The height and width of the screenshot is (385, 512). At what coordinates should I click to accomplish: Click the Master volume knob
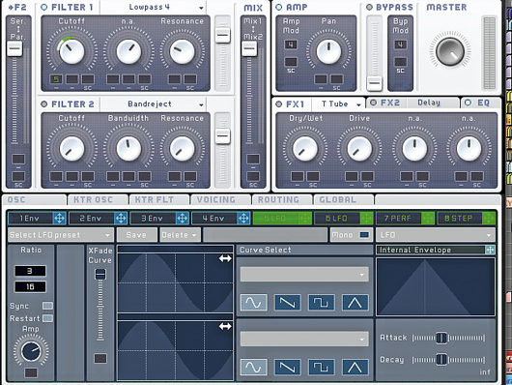(450, 51)
